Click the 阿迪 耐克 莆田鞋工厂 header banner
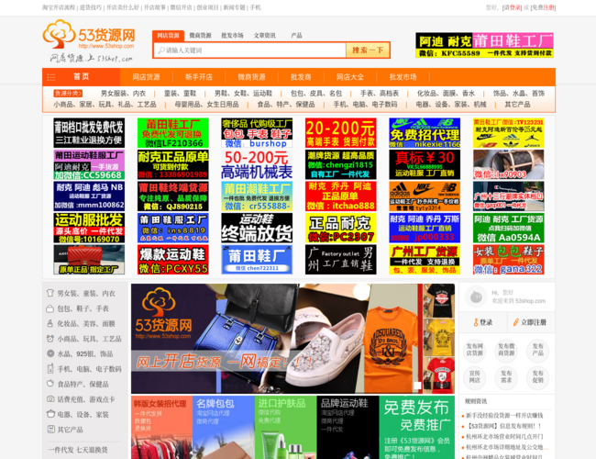Viewport: 596px width, 459px height. (484, 45)
